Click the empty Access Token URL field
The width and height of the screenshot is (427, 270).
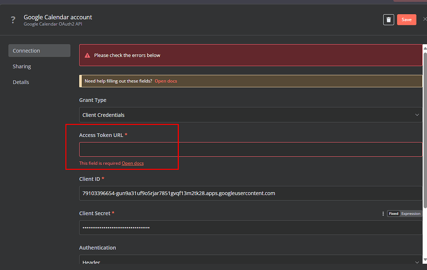tap(251, 149)
